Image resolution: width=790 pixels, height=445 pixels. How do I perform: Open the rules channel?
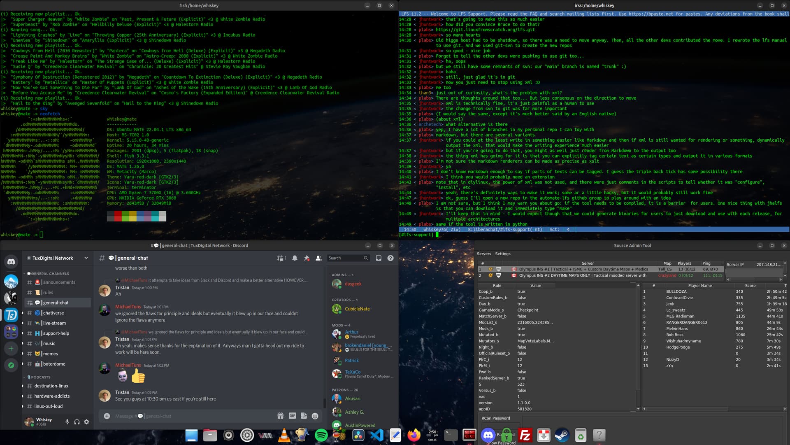coord(57,292)
